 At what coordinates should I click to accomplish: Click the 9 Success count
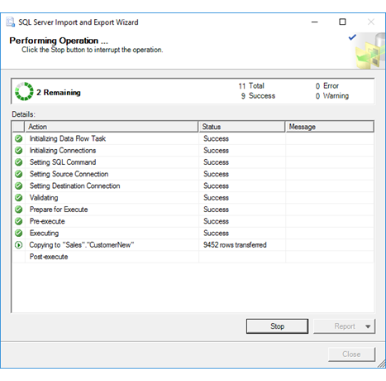tap(258, 96)
